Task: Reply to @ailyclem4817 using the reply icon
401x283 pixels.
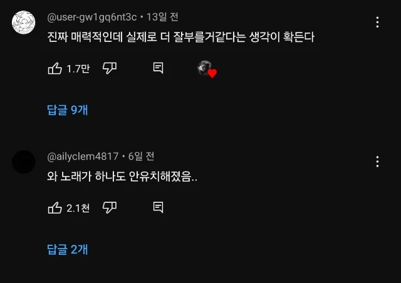Action: tap(158, 207)
